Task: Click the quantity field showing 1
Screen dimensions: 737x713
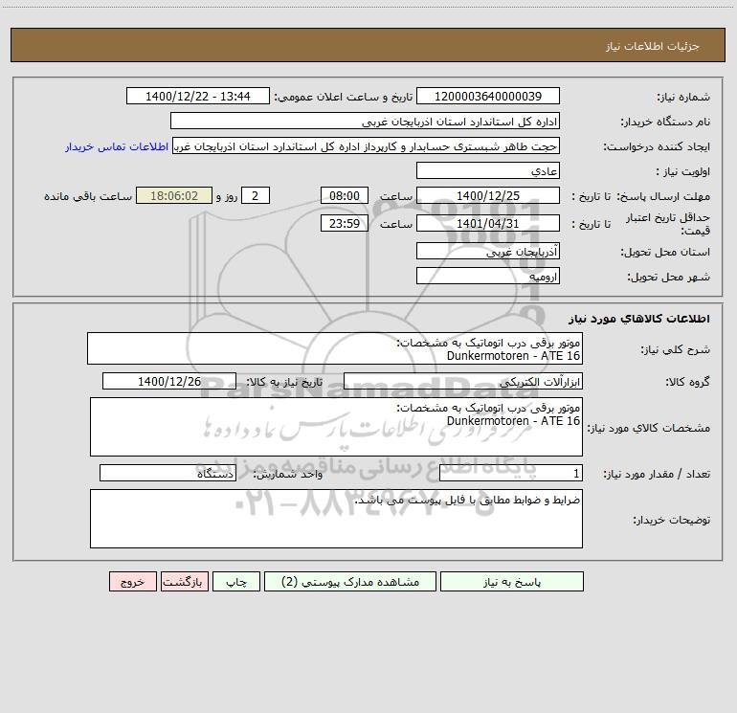Action: tap(511, 473)
